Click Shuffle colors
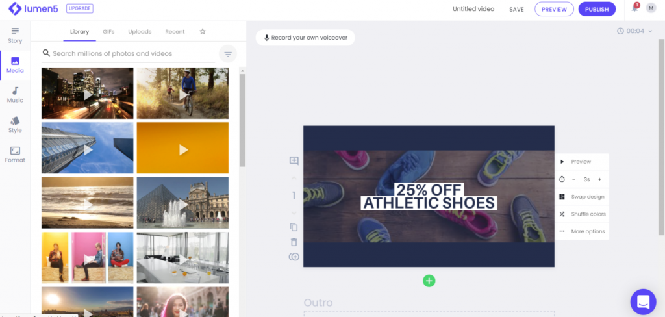 (x=582, y=214)
